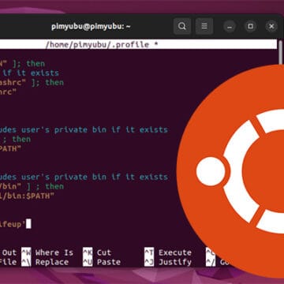Click the ^\ Replace shortcut

pos(45,262)
